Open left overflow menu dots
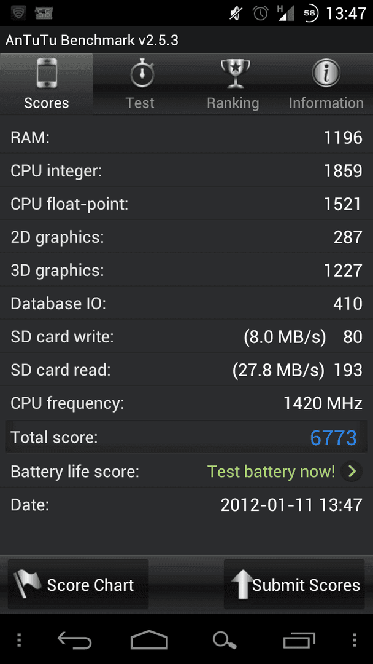The height and width of the screenshot is (664, 373). point(18,641)
